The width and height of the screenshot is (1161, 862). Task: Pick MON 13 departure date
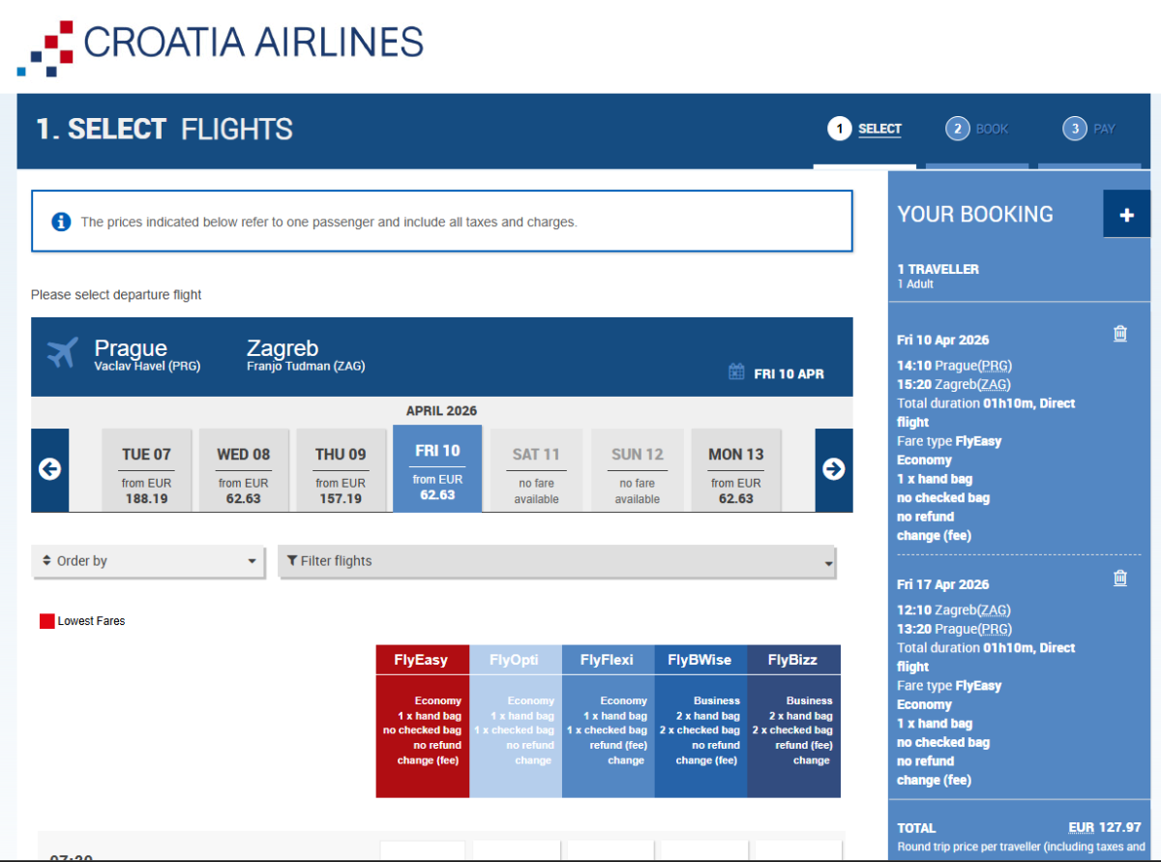coord(735,469)
